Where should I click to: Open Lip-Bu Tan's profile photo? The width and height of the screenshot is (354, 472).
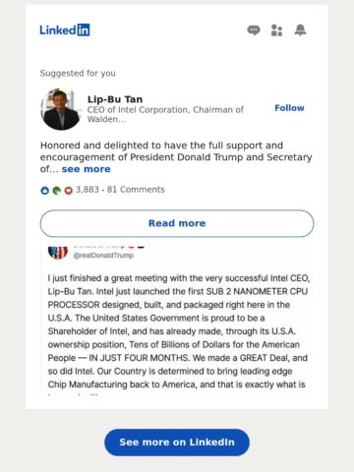click(61, 109)
